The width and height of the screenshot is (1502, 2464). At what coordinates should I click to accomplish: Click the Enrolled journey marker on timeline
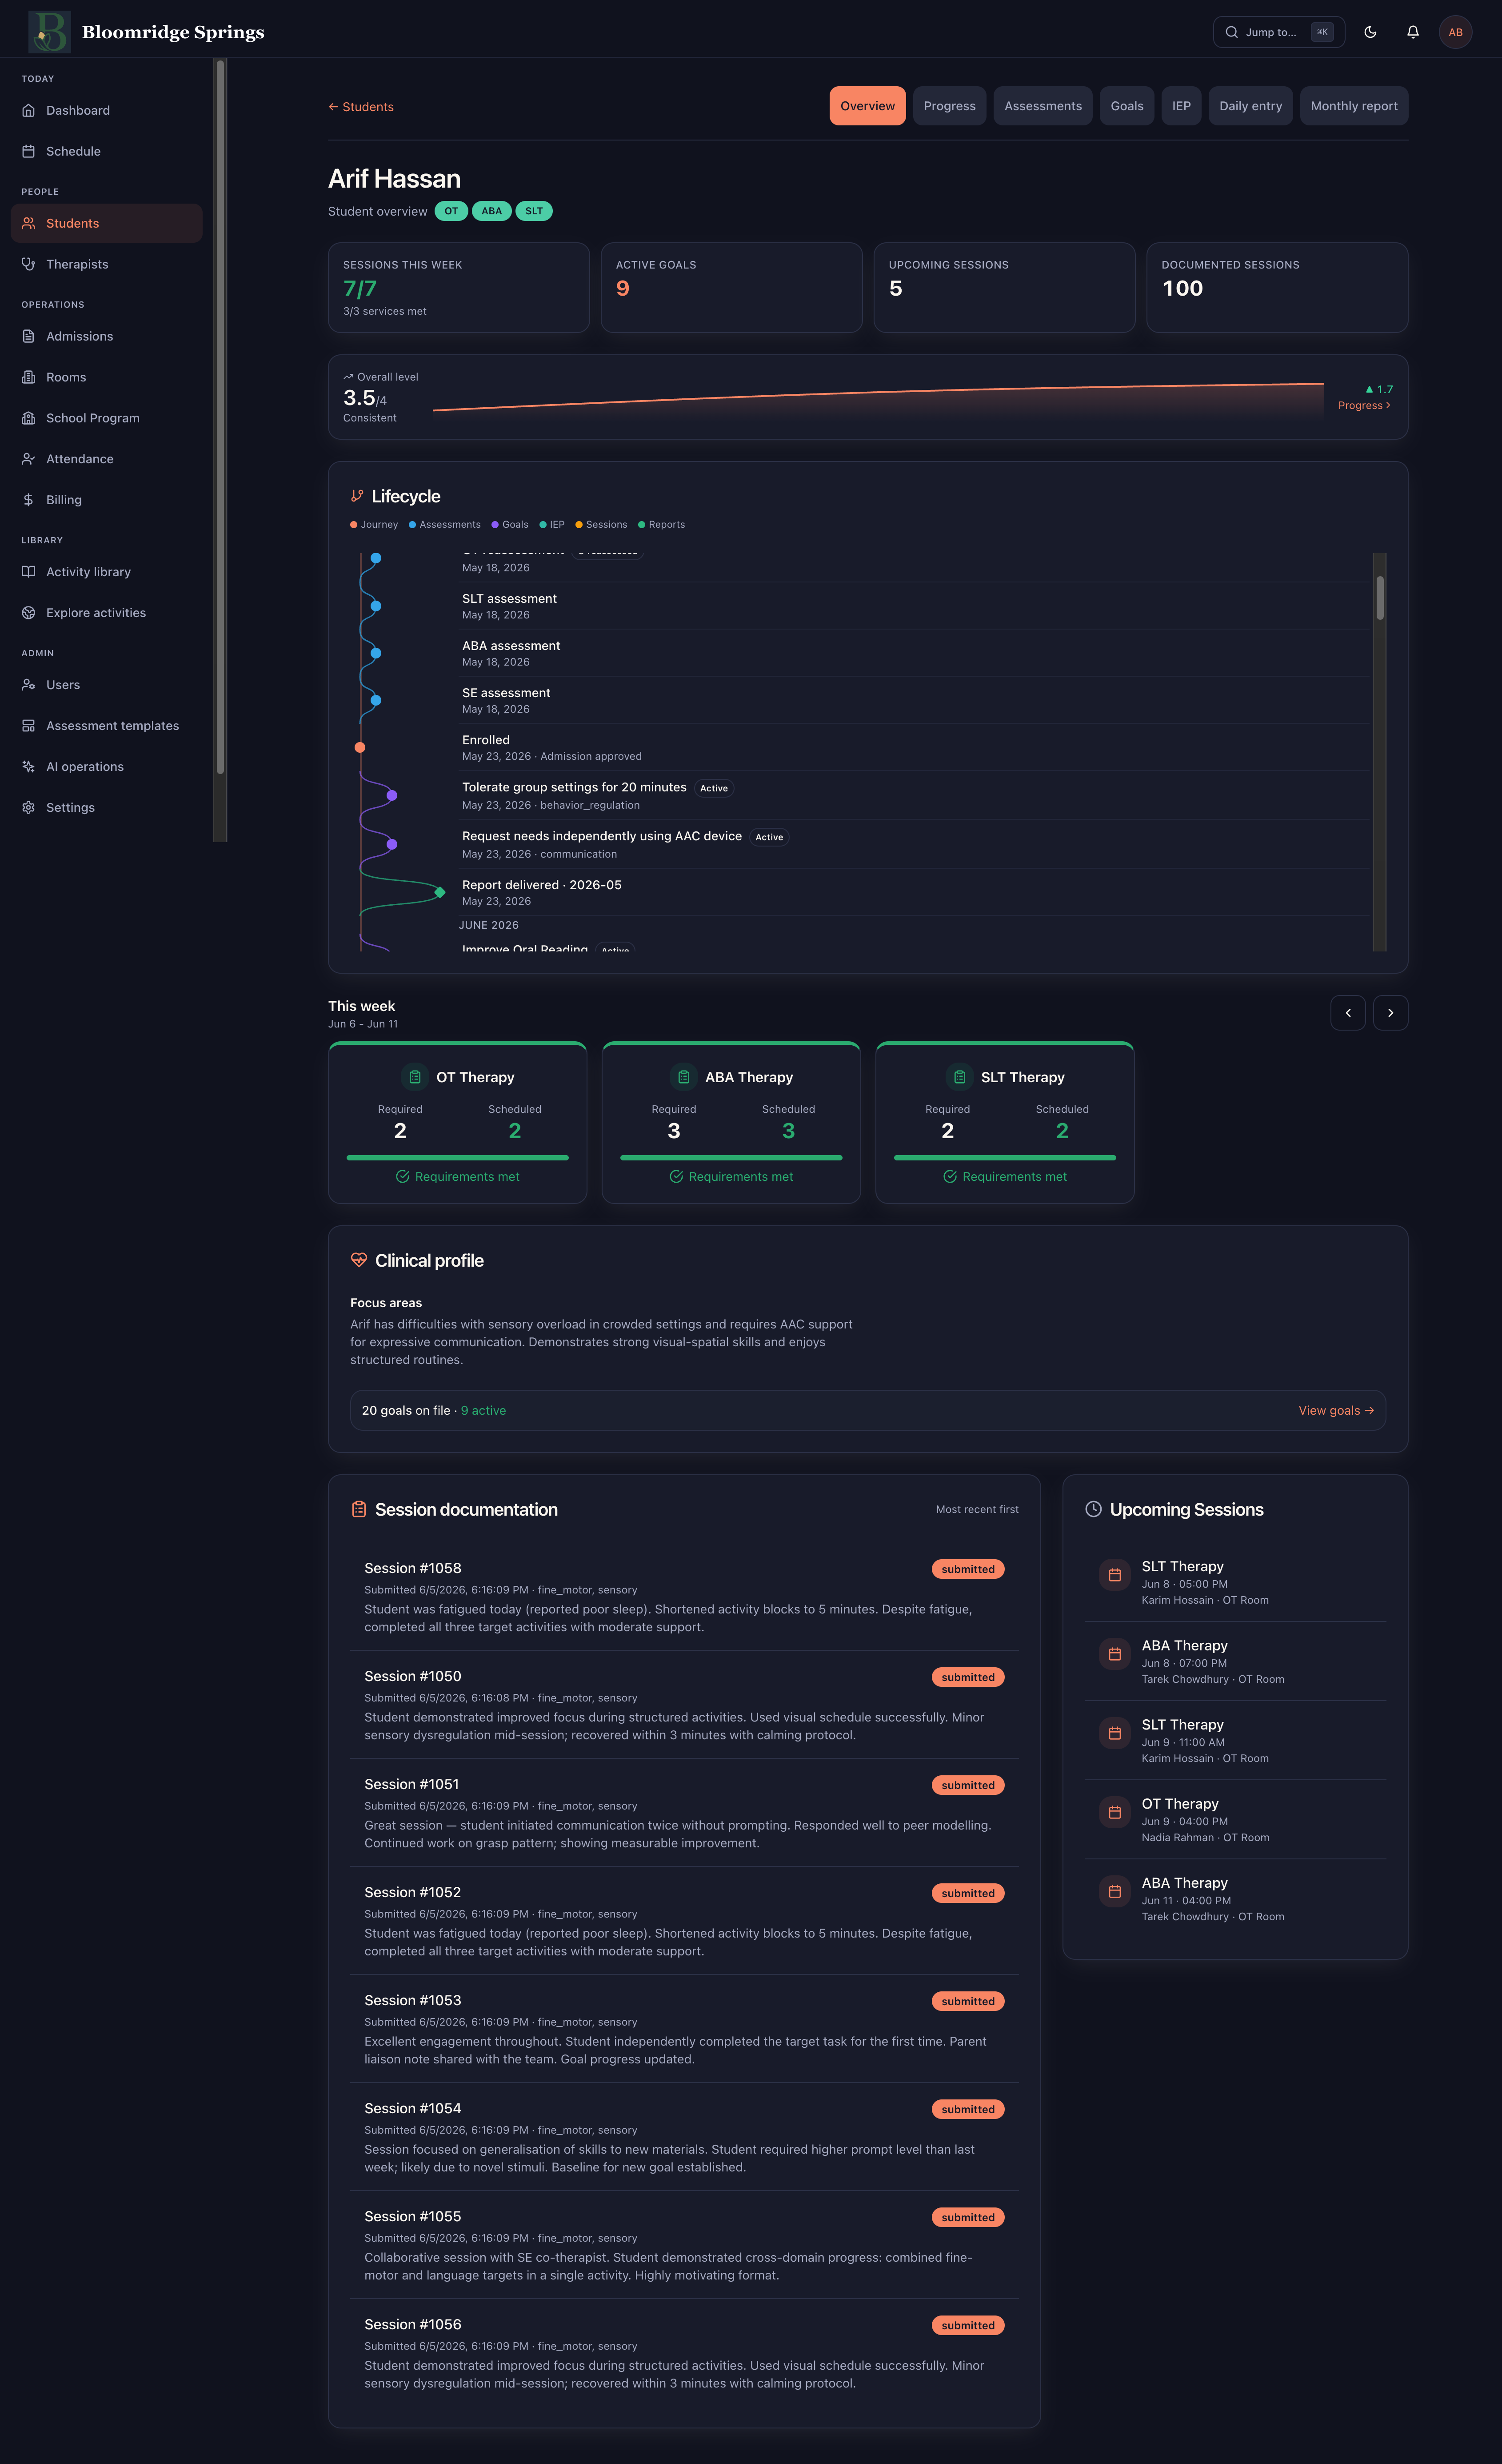[360, 747]
